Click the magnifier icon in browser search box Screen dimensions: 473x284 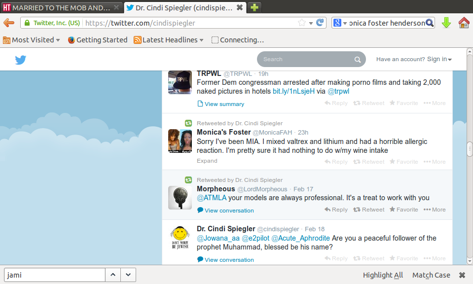click(x=430, y=23)
